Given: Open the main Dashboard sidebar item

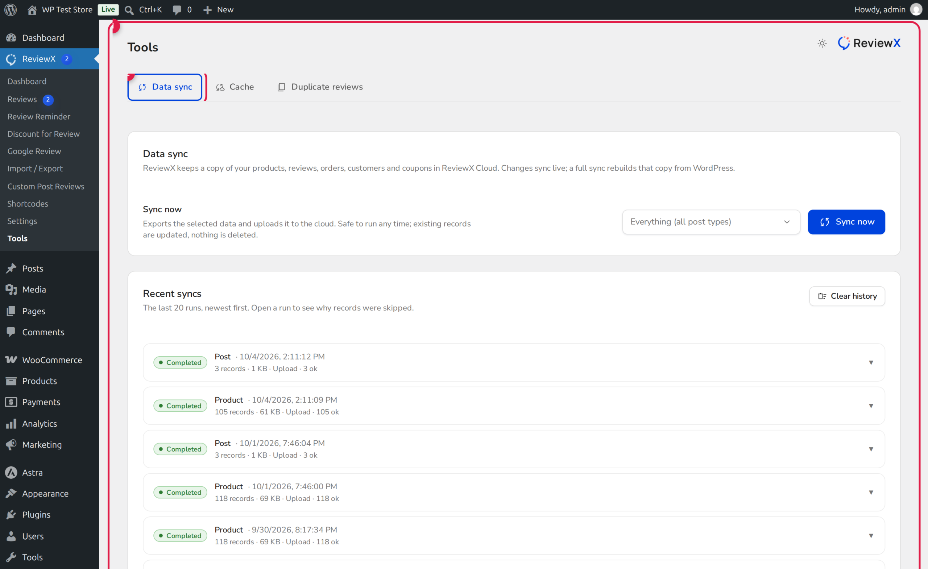Looking at the screenshot, I should tap(49, 38).
